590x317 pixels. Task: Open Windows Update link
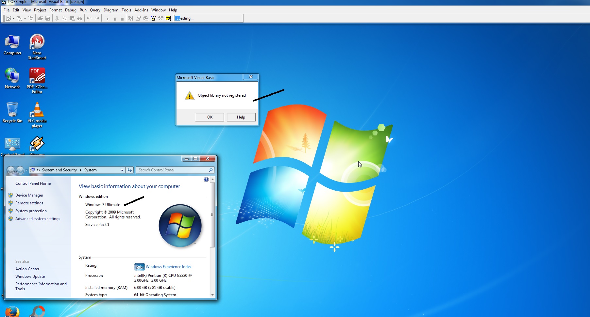tap(30, 277)
